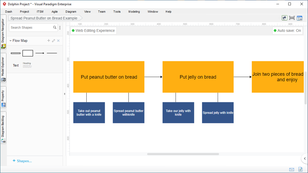The image size is (308, 173).
Task: Open the View menu
Action: tap(87, 12)
